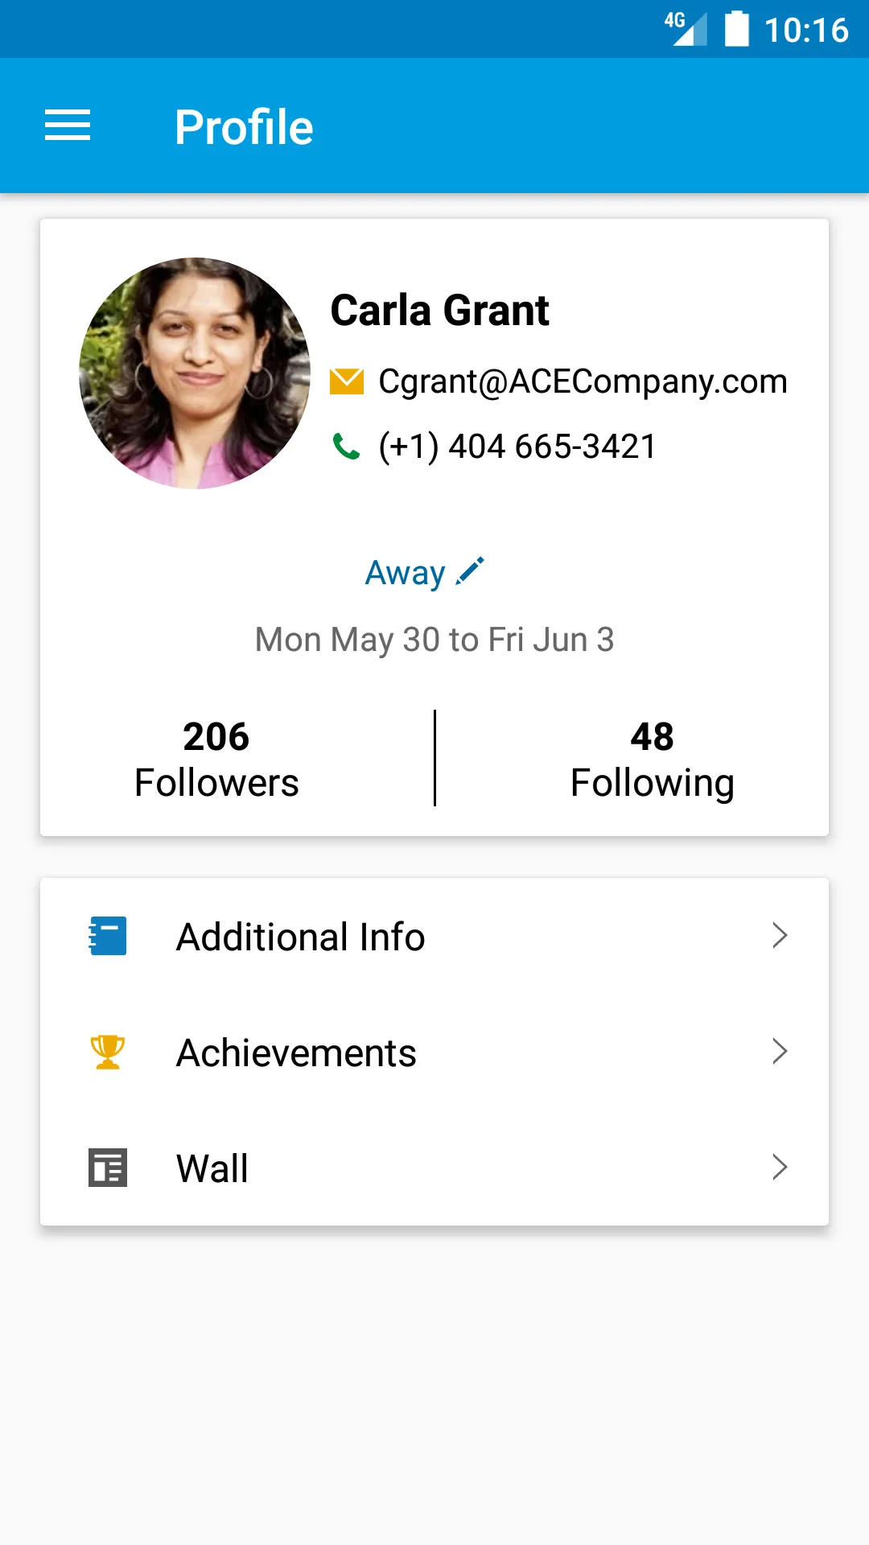Open the Wall list item

(x=434, y=1168)
